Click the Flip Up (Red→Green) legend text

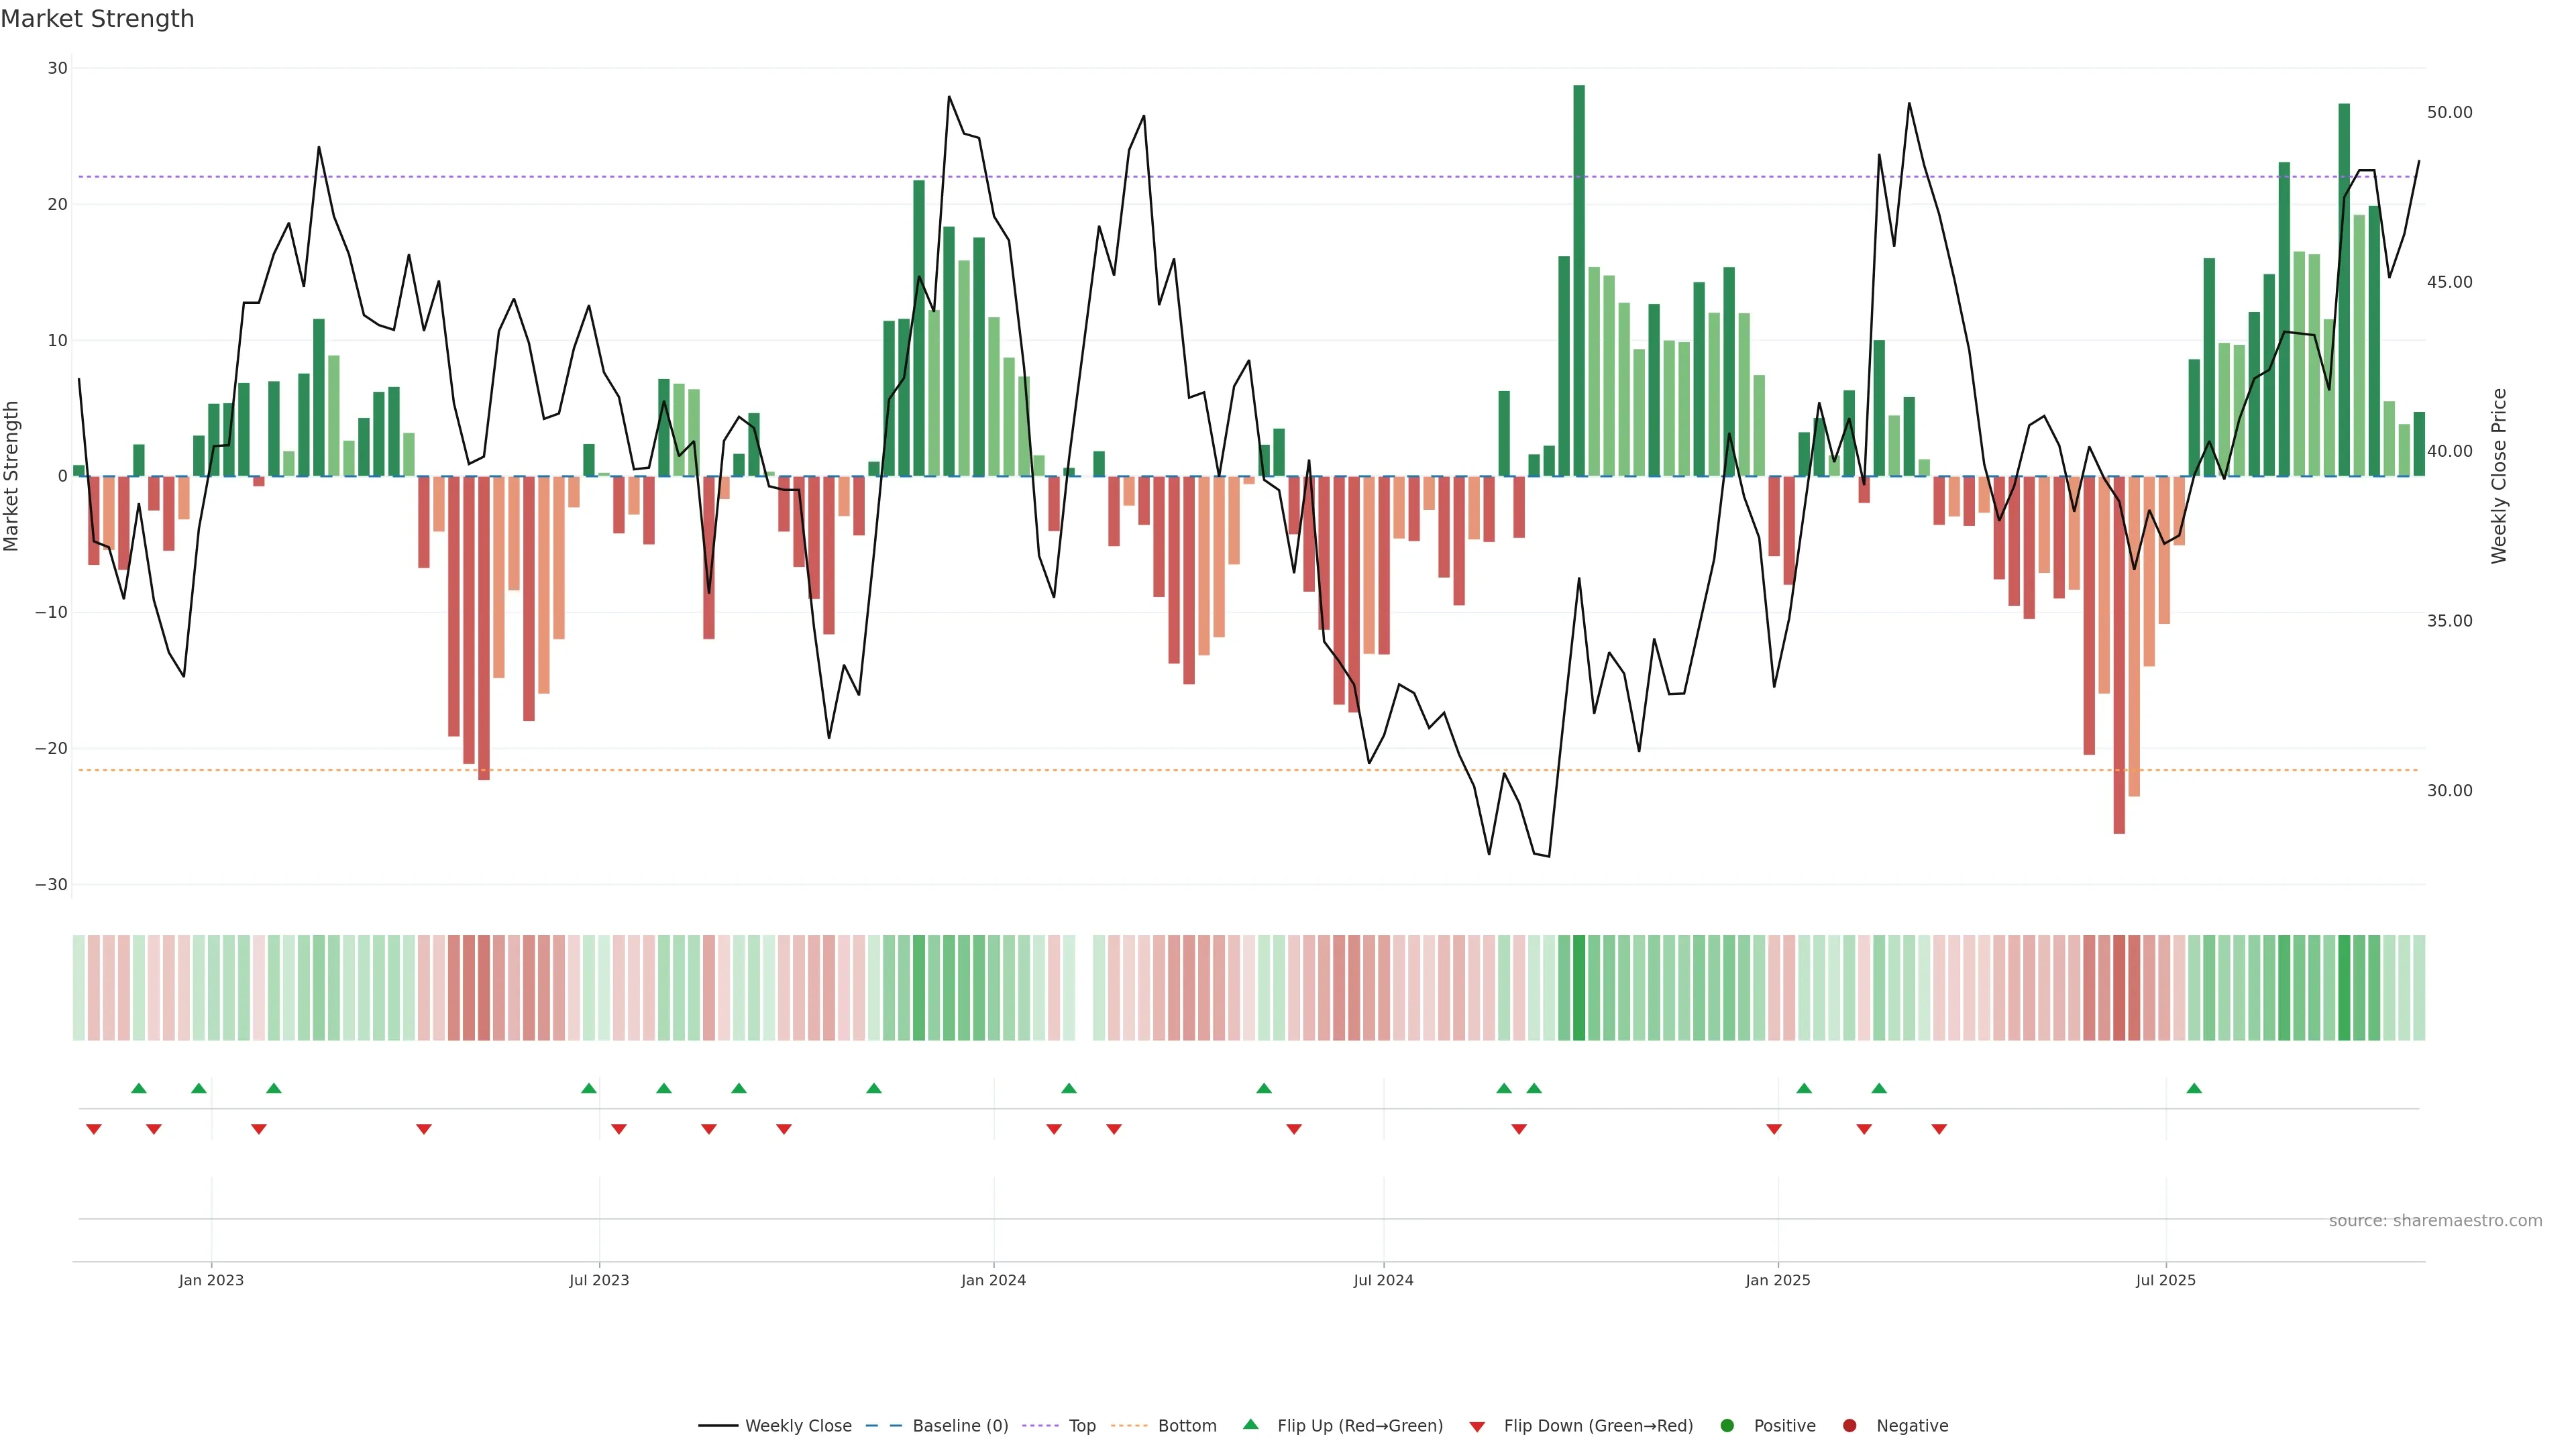coord(1360,1426)
